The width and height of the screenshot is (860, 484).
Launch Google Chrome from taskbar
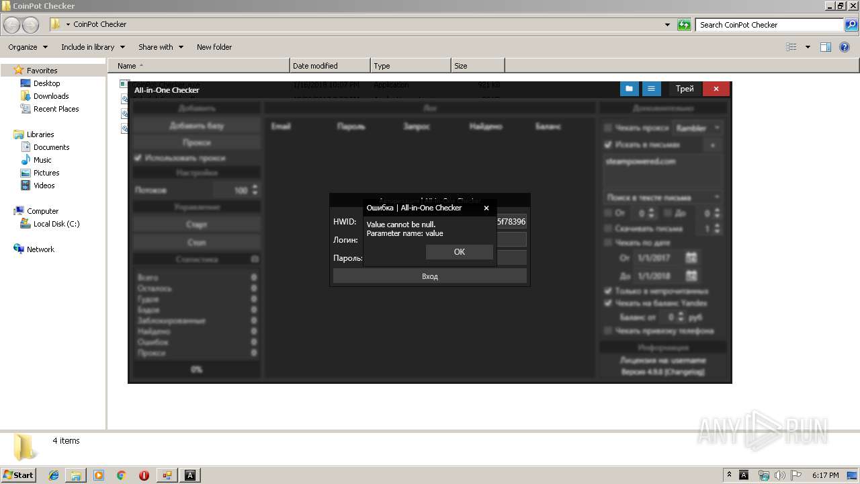122,475
